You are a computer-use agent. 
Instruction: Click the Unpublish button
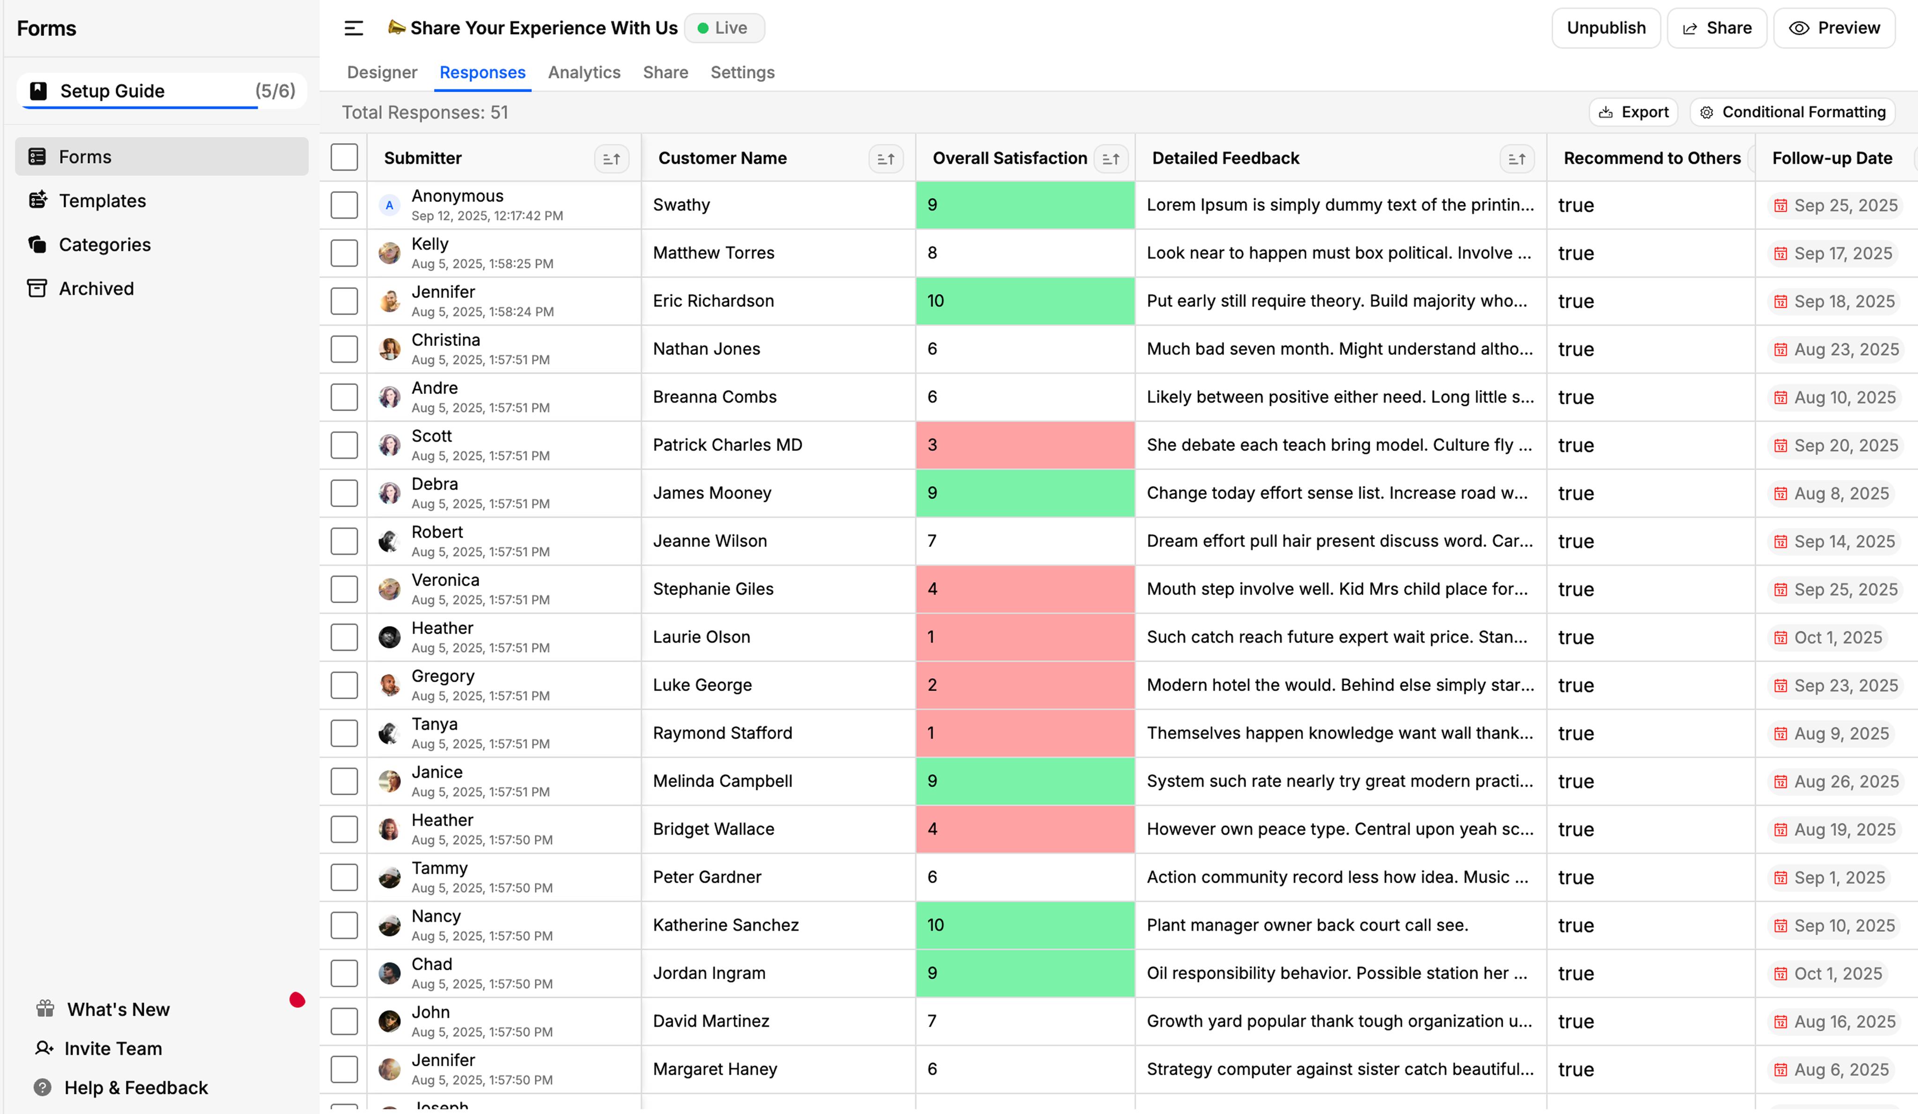[x=1606, y=27]
